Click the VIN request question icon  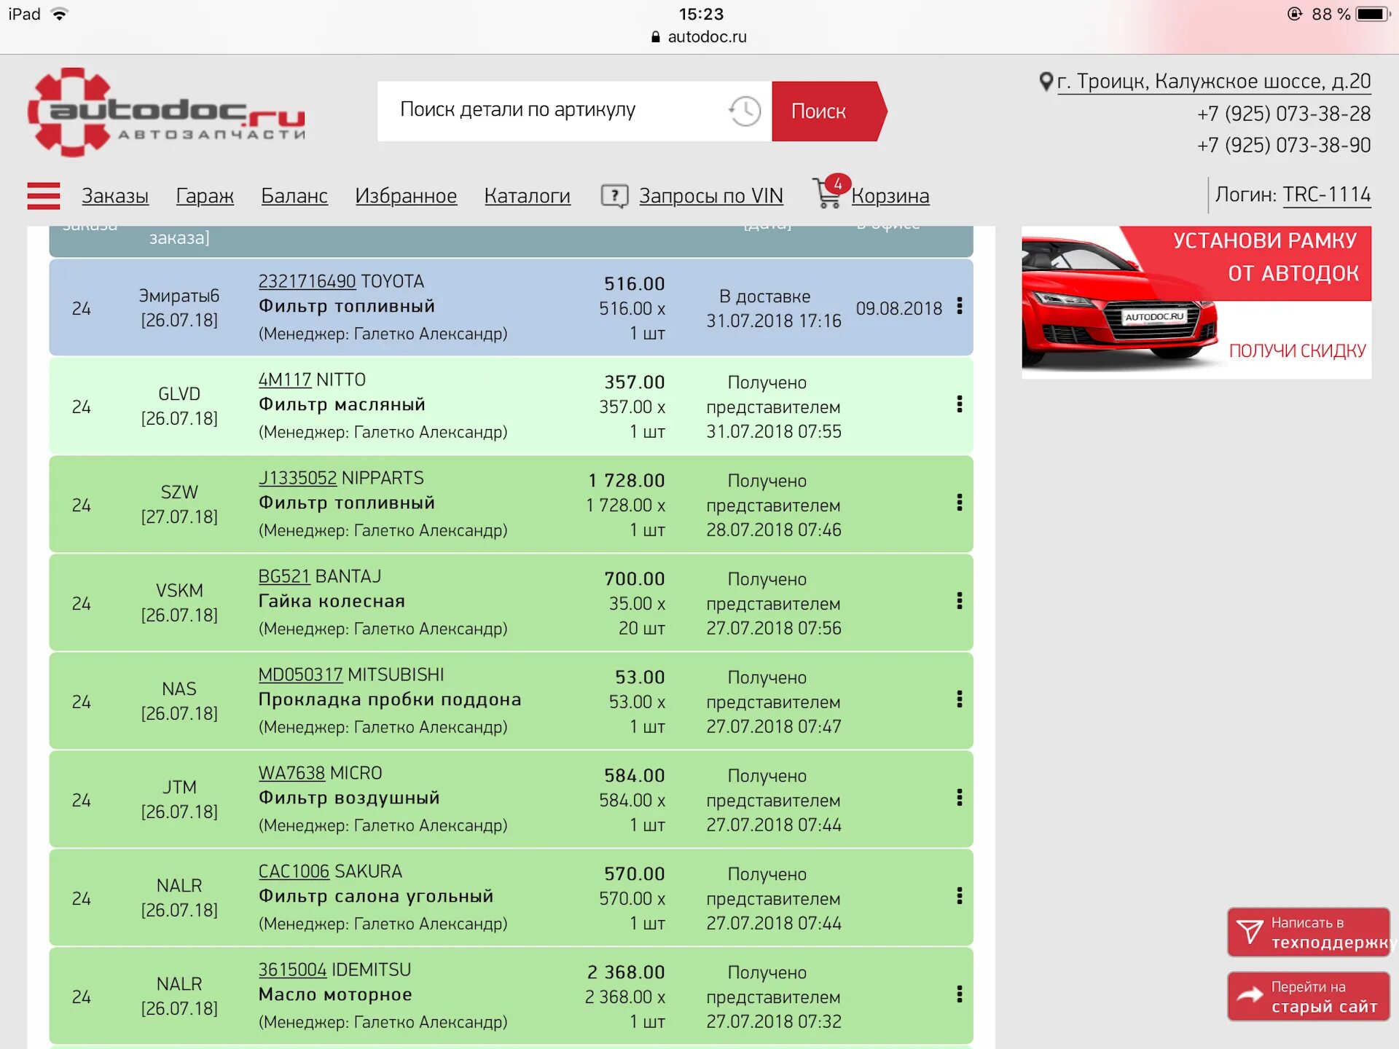(x=614, y=196)
